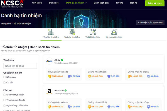Tick the Cơ bản checkbox

click(4, 82)
